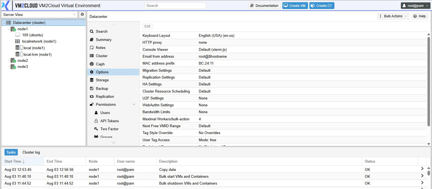Open the Replication menu item

(x=113, y=96)
